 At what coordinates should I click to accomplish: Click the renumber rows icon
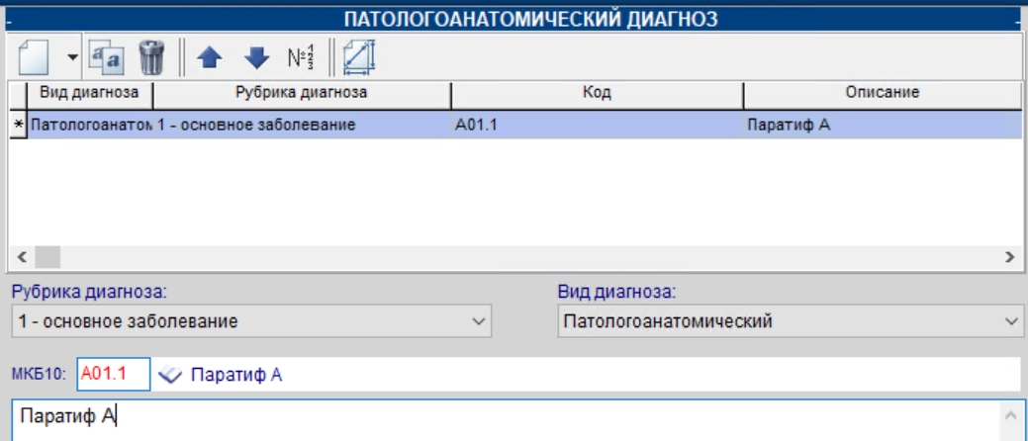[302, 59]
